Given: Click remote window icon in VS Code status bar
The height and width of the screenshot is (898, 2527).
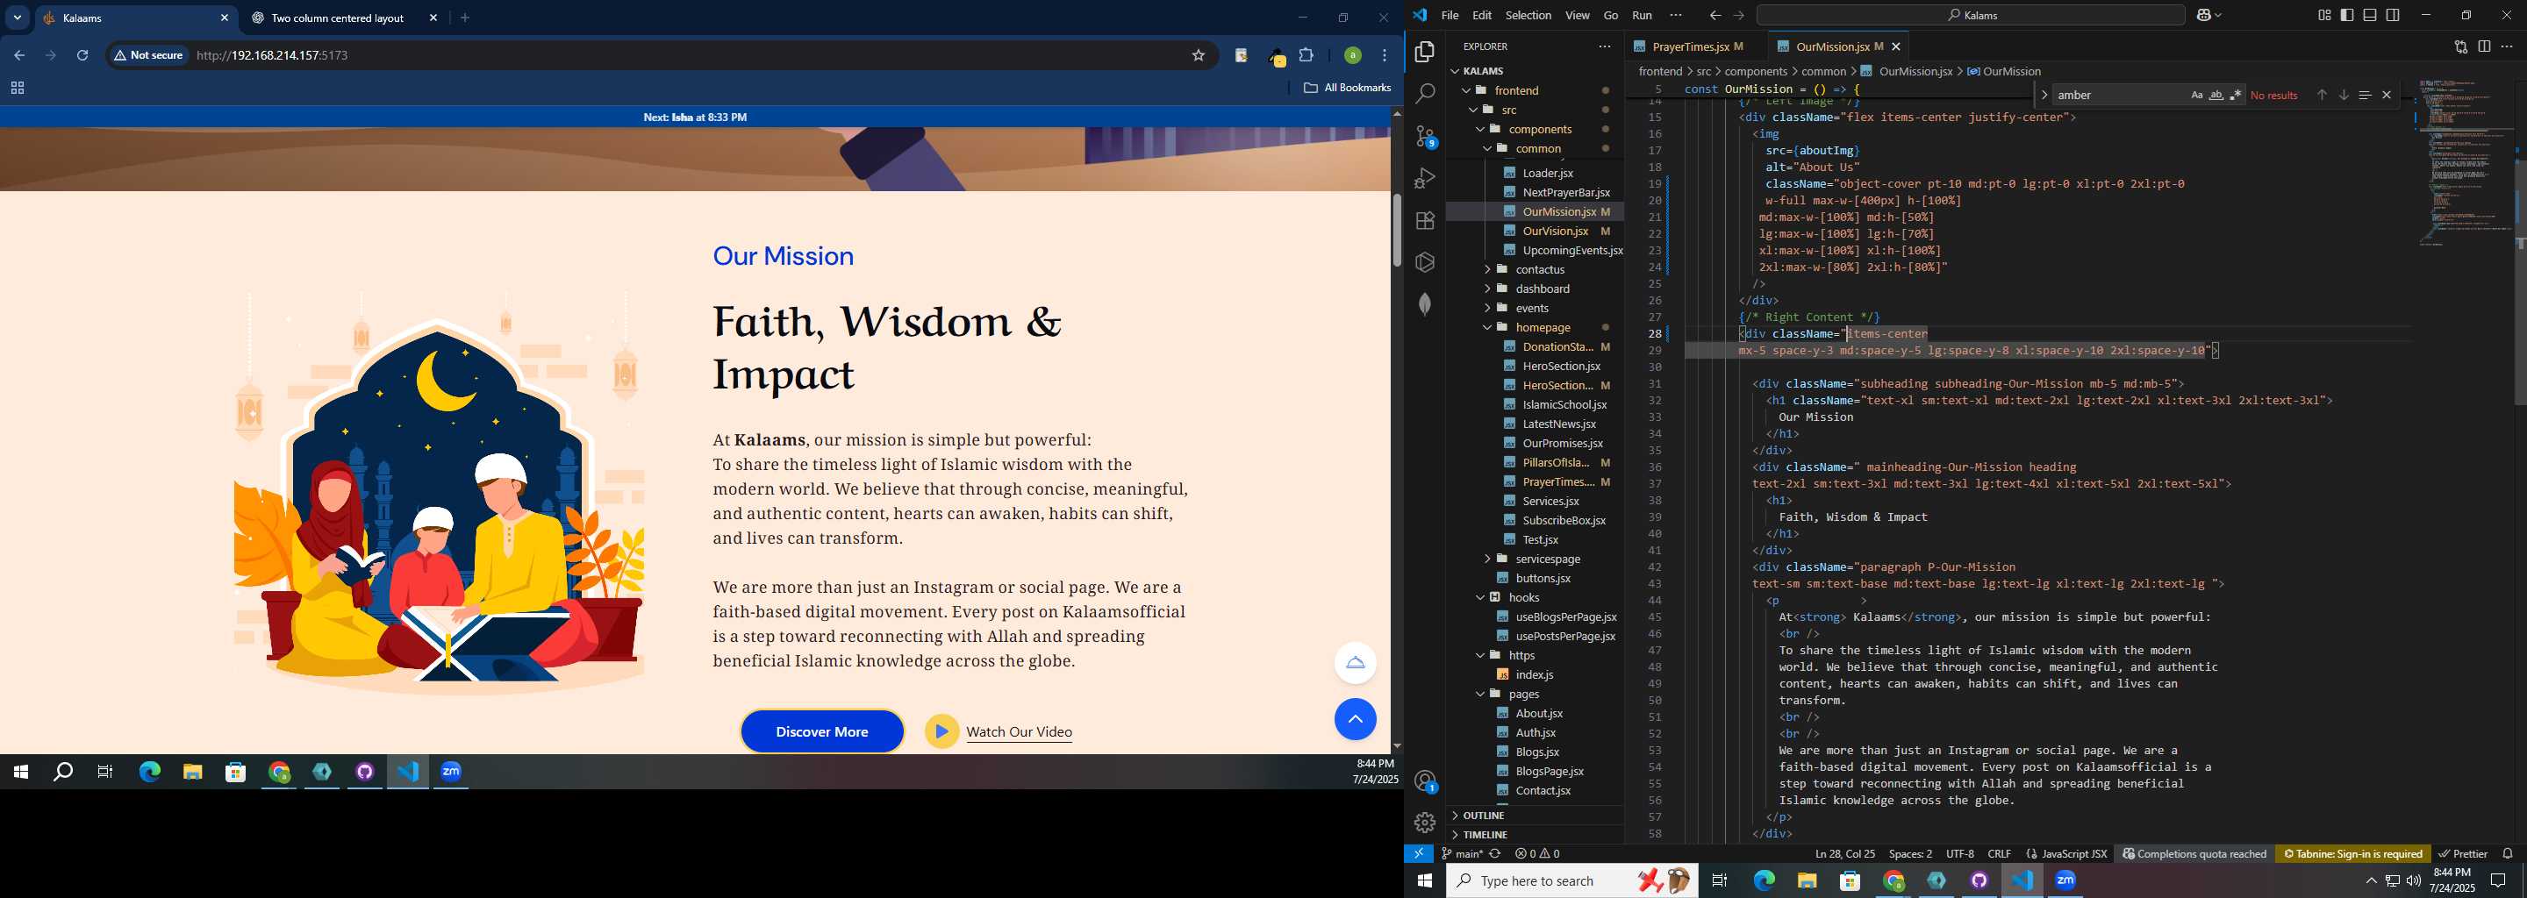Looking at the screenshot, I should (1419, 854).
